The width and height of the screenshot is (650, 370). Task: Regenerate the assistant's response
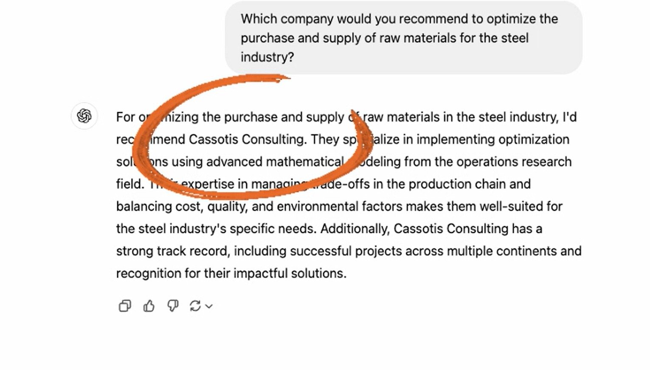pos(195,306)
